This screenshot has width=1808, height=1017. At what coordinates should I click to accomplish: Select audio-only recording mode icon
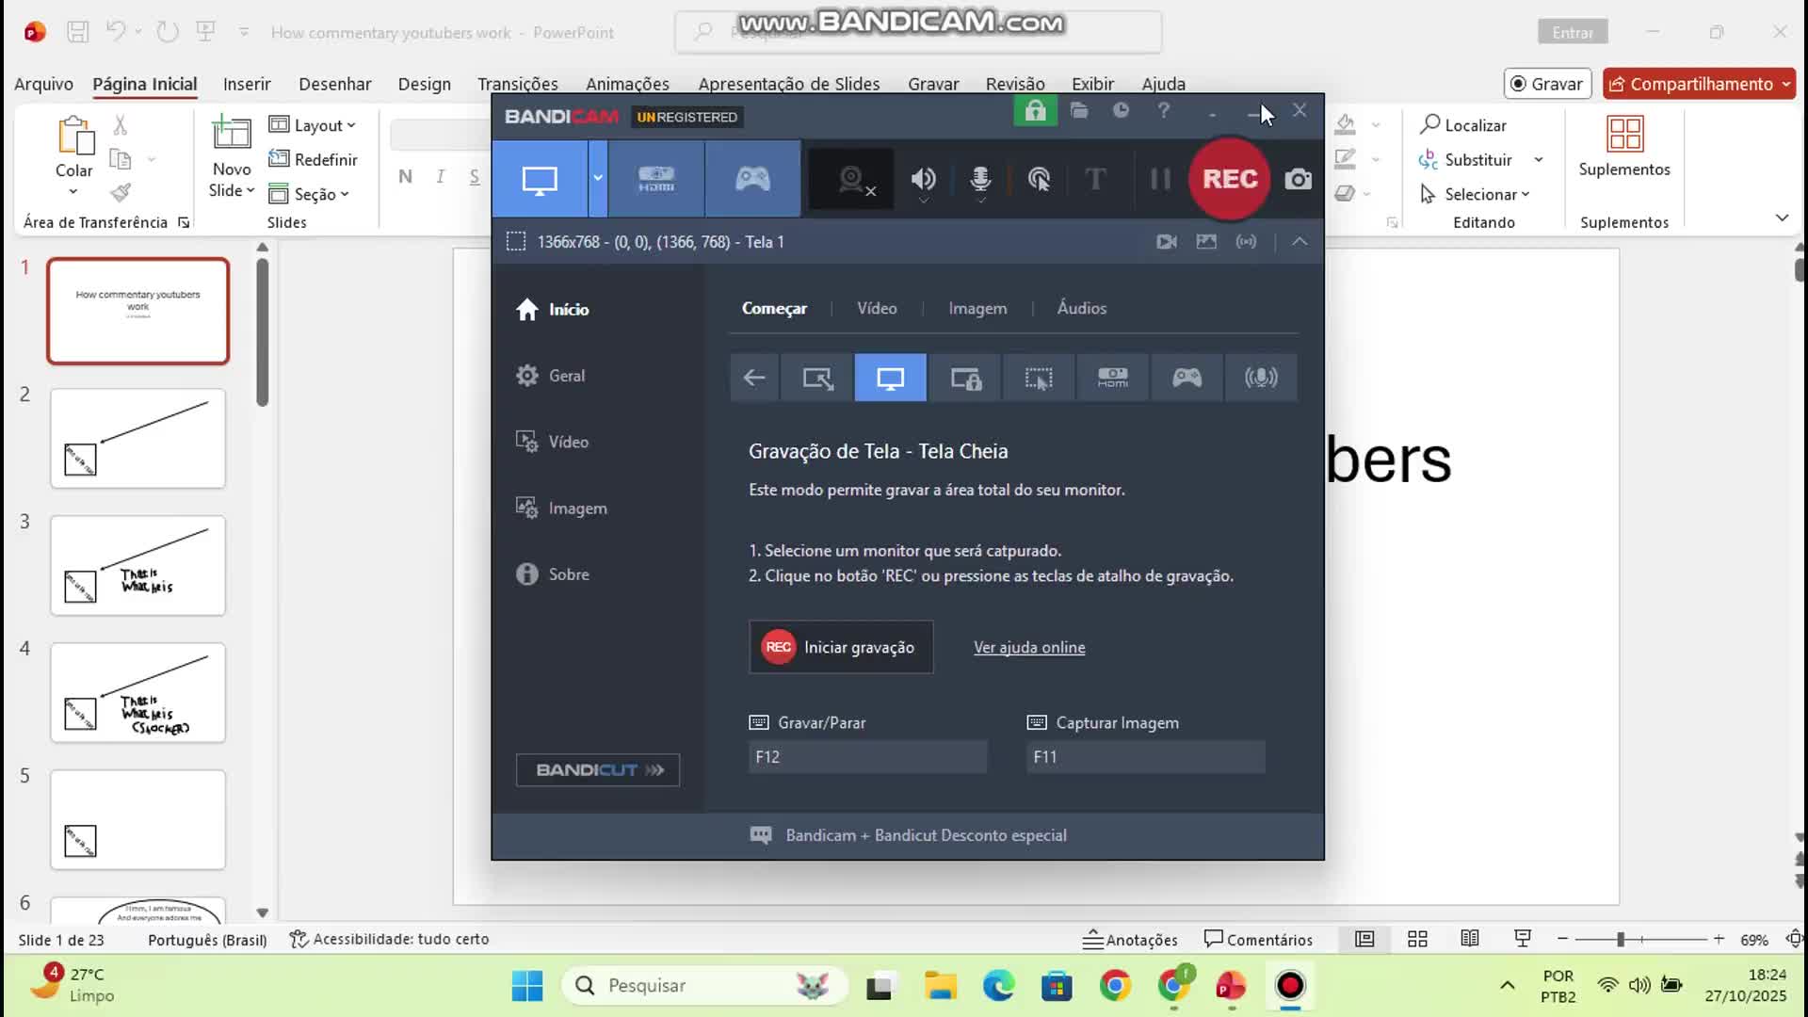(x=1261, y=378)
